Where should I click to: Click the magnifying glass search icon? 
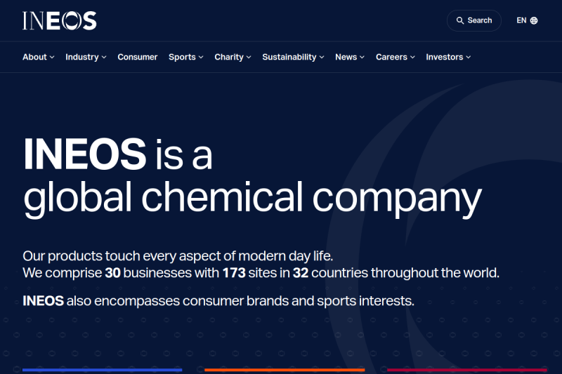click(x=460, y=20)
